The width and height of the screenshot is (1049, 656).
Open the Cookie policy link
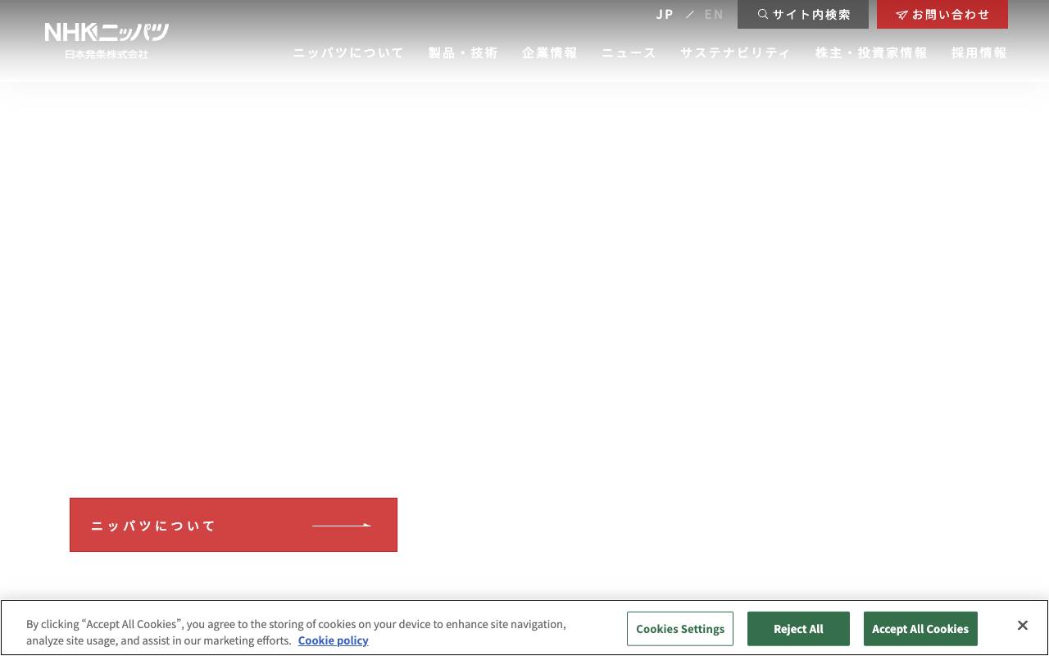pyautogui.click(x=333, y=640)
